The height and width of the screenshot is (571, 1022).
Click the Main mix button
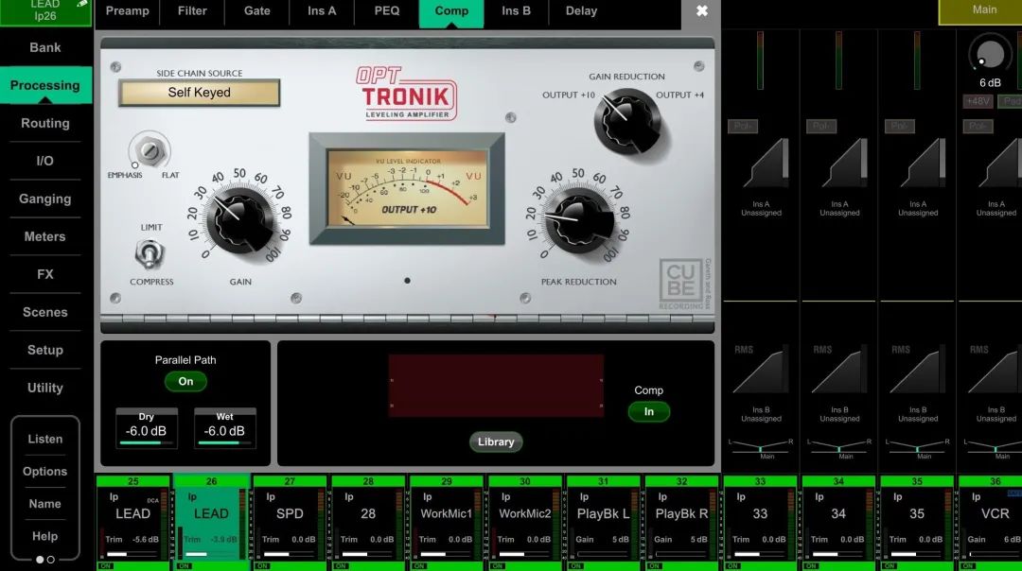pos(984,10)
